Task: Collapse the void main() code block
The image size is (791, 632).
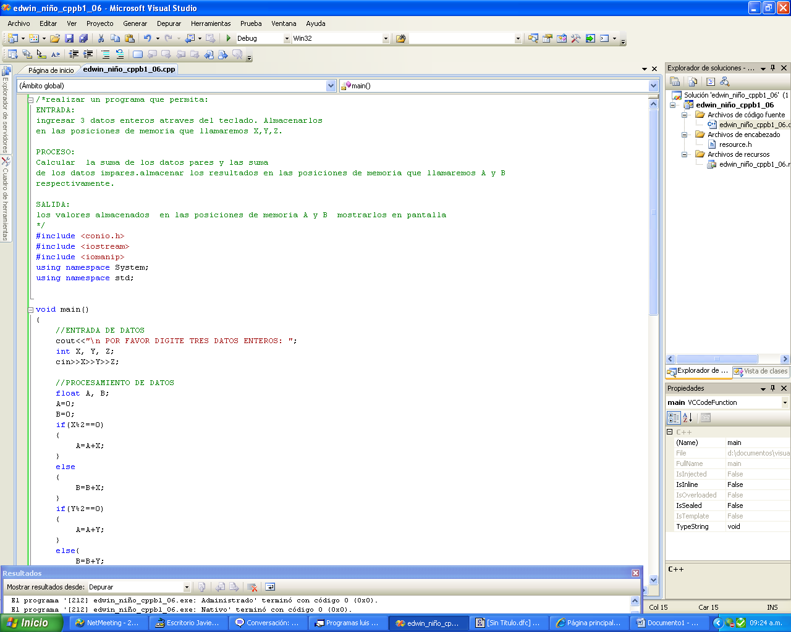Action: (x=30, y=310)
